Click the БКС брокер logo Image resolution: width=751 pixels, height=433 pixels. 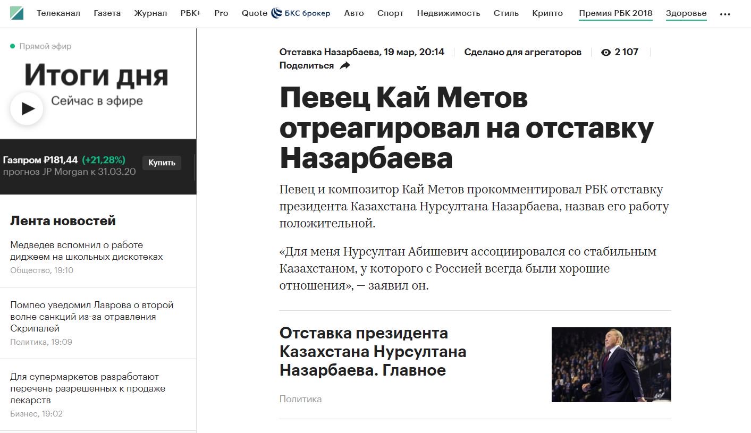pos(300,13)
